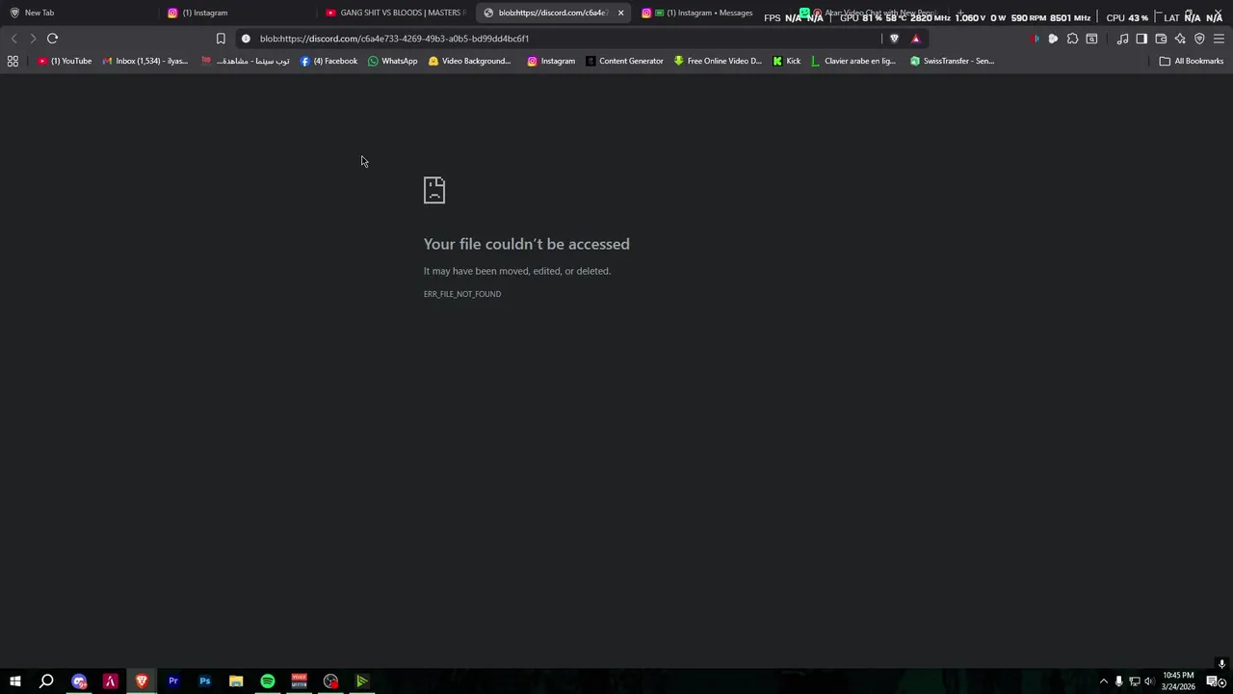Open Spotify from taskbar
Viewport: 1233px width, 694px height.
(x=268, y=681)
